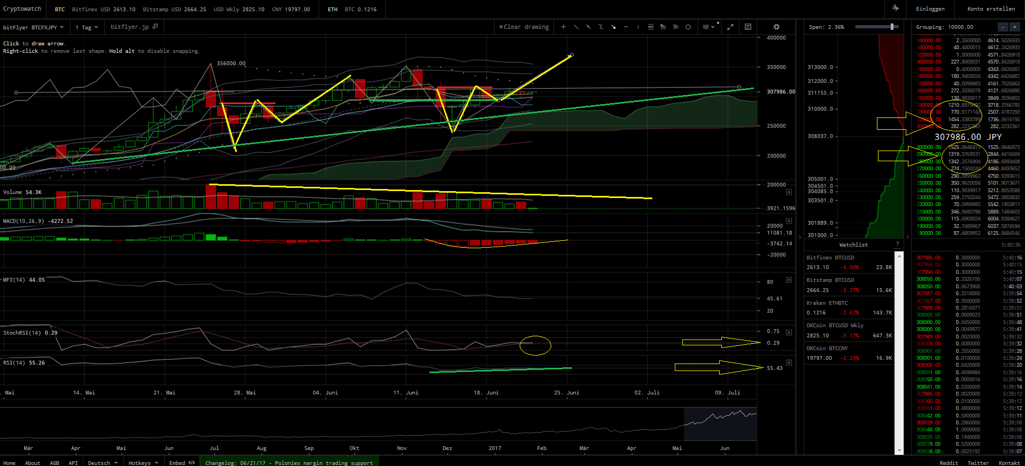The height and width of the screenshot is (466, 1025).
Task: Open the bitflyer.jp link
Action: [x=129, y=27]
